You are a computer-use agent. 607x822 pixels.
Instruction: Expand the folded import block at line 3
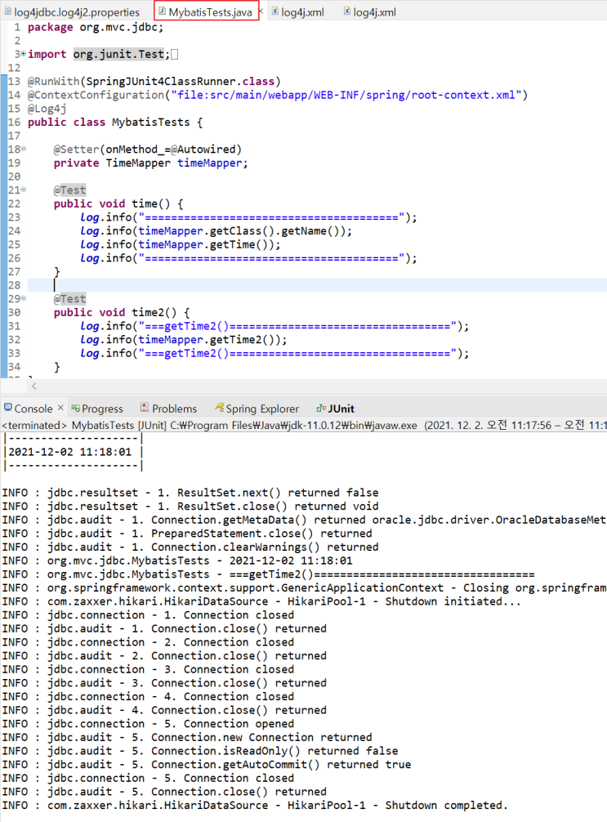click(x=23, y=53)
